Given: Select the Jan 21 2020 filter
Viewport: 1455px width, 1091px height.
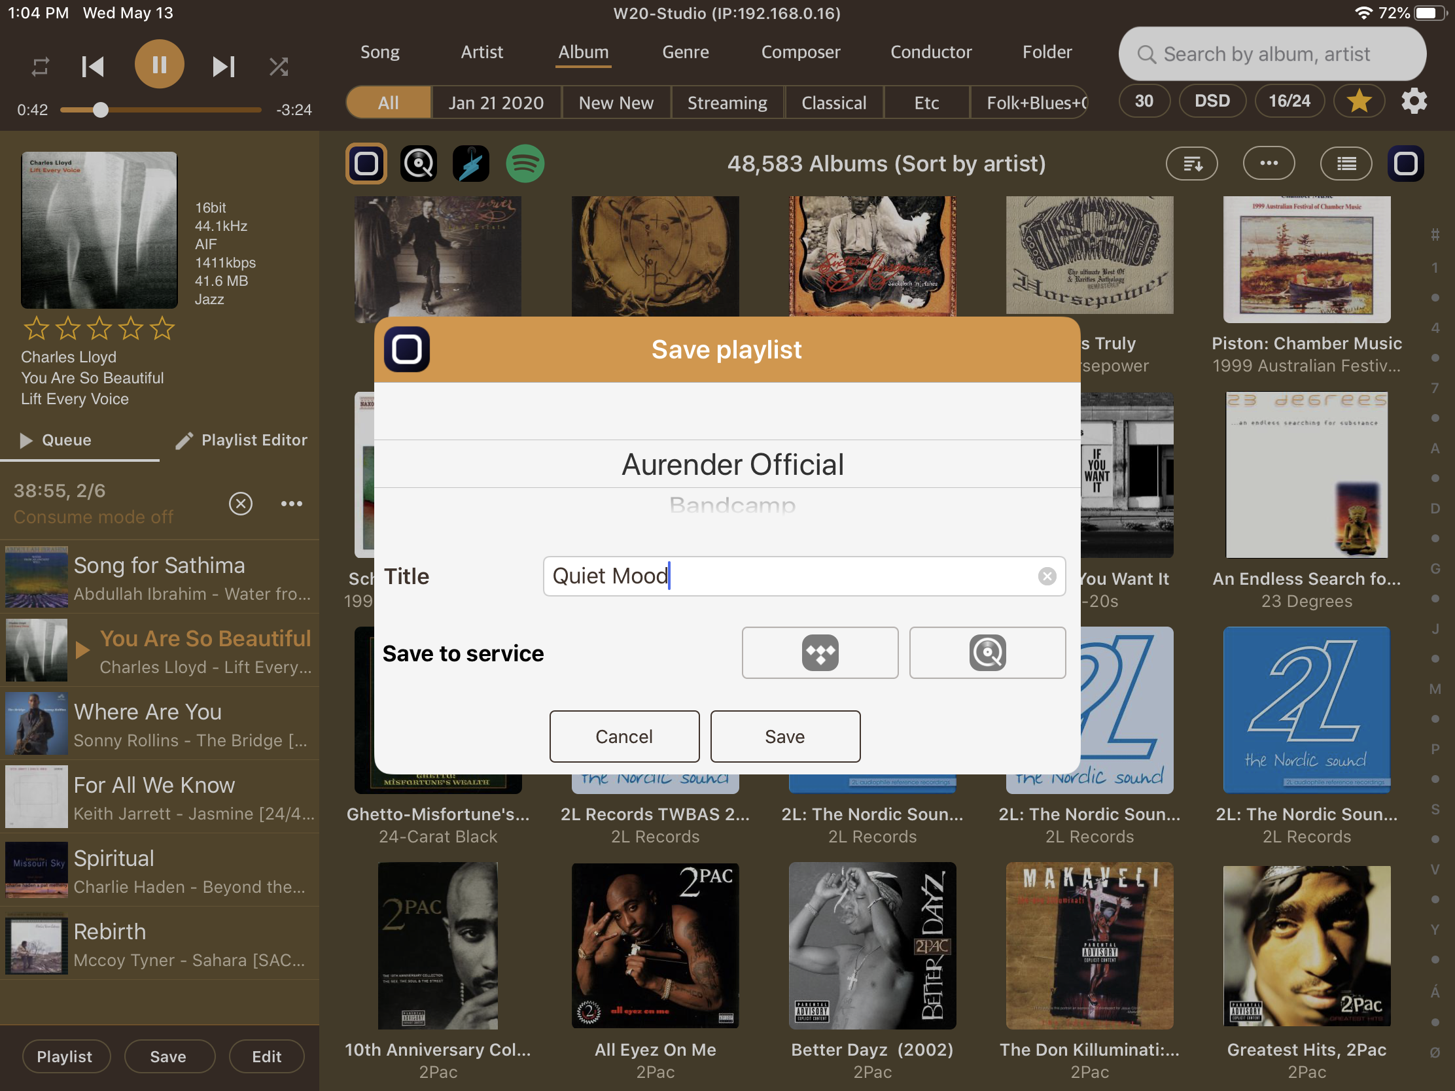Looking at the screenshot, I should tap(496, 103).
